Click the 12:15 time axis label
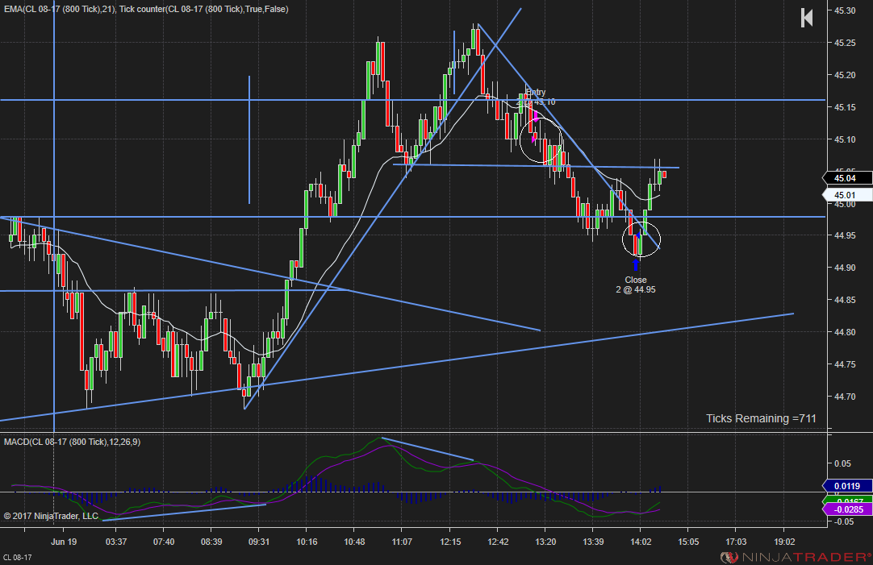The width and height of the screenshot is (873, 565). (x=450, y=542)
